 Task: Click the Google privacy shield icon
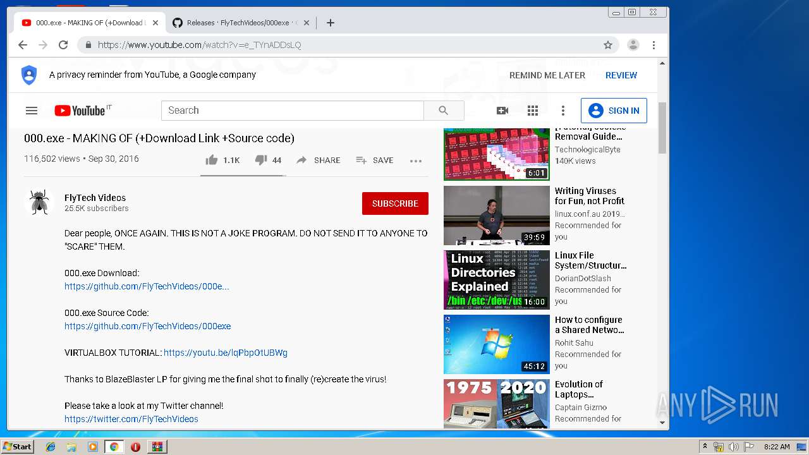tap(29, 75)
